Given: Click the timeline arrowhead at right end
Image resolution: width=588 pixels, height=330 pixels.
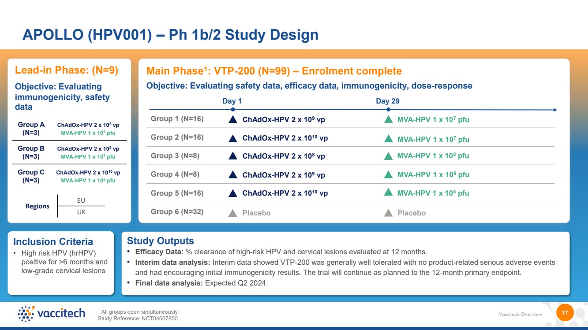Looking at the screenshot, I should [555, 110].
